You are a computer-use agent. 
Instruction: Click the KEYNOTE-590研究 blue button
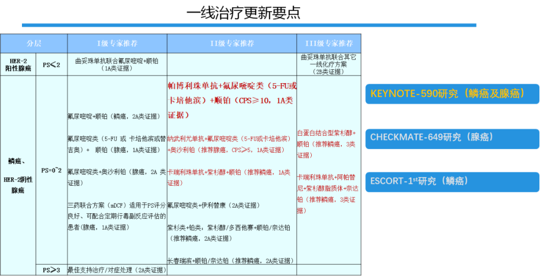pyautogui.click(x=452, y=94)
